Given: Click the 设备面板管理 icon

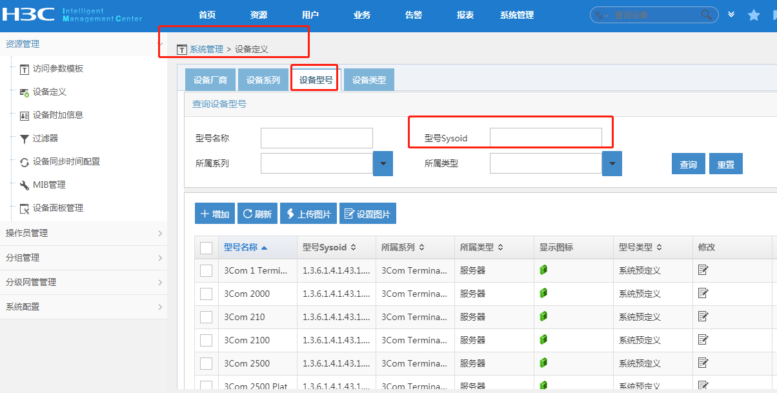Looking at the screenshot, I should (25, 208).
